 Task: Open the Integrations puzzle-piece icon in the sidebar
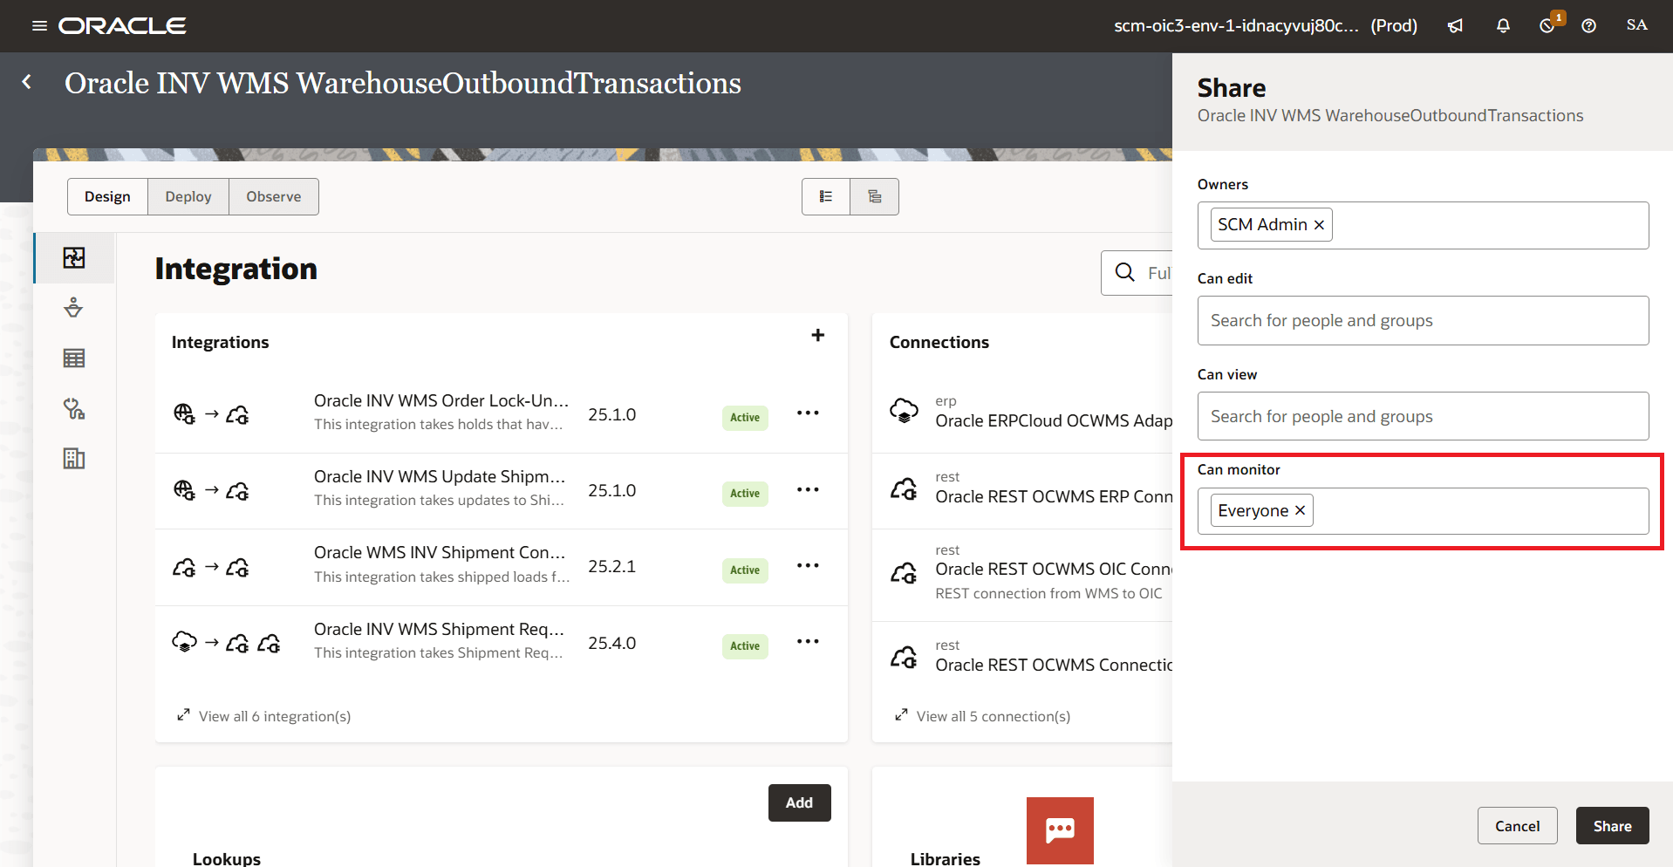[73, 258]
